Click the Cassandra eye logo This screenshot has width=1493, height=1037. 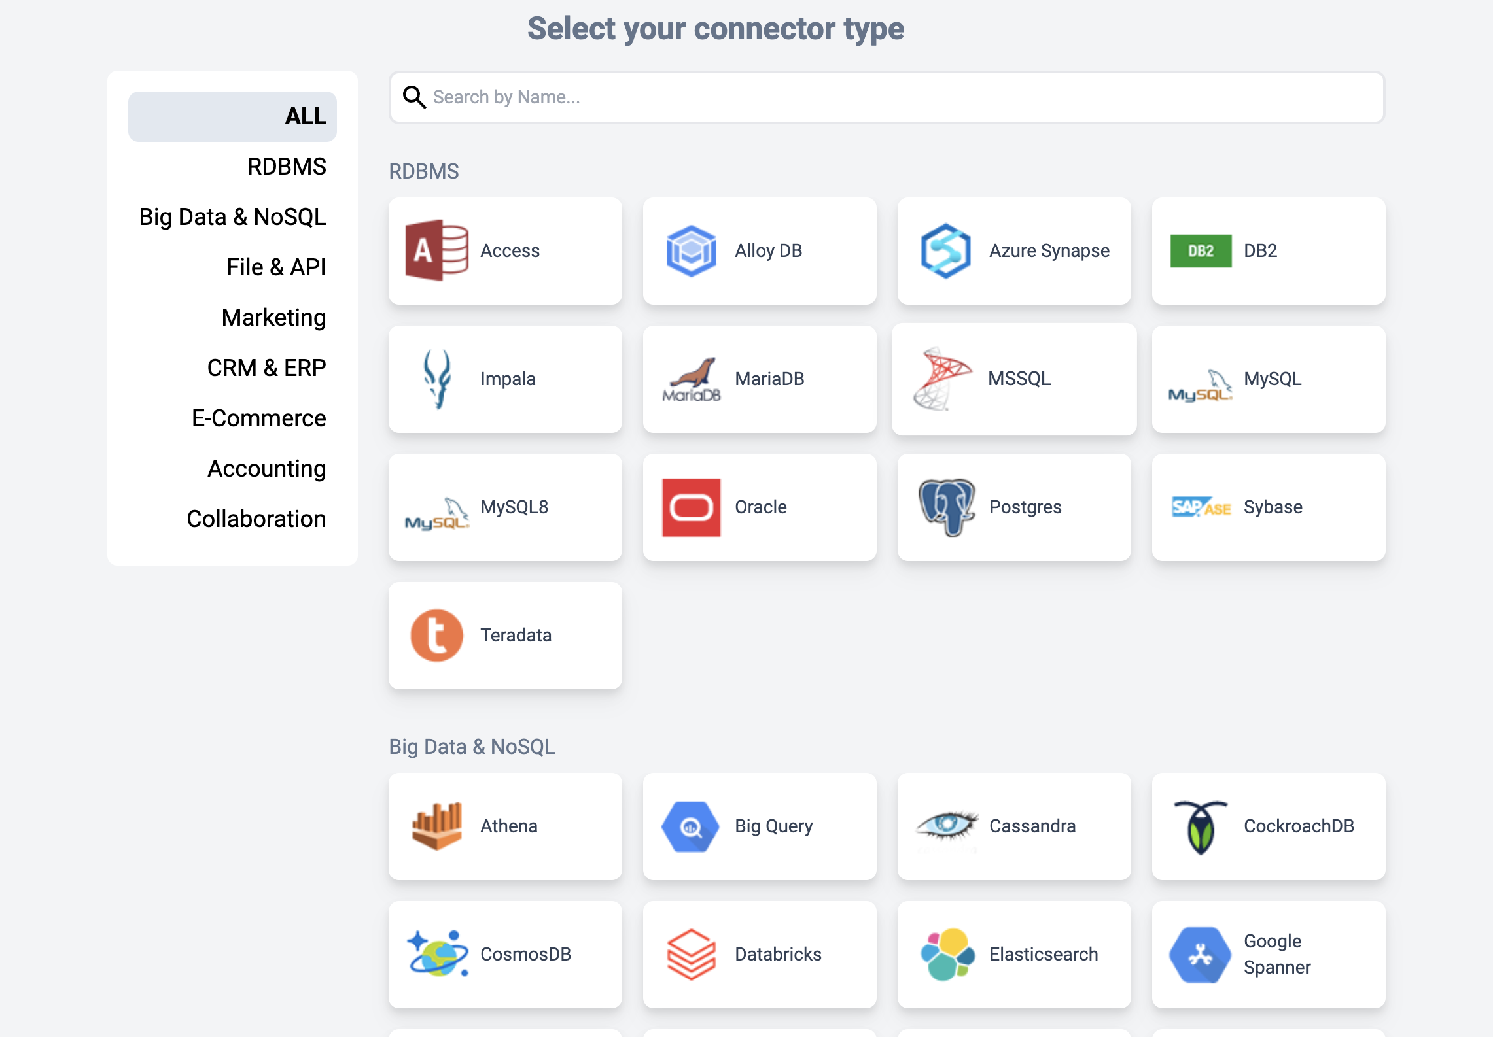point(946,826)
